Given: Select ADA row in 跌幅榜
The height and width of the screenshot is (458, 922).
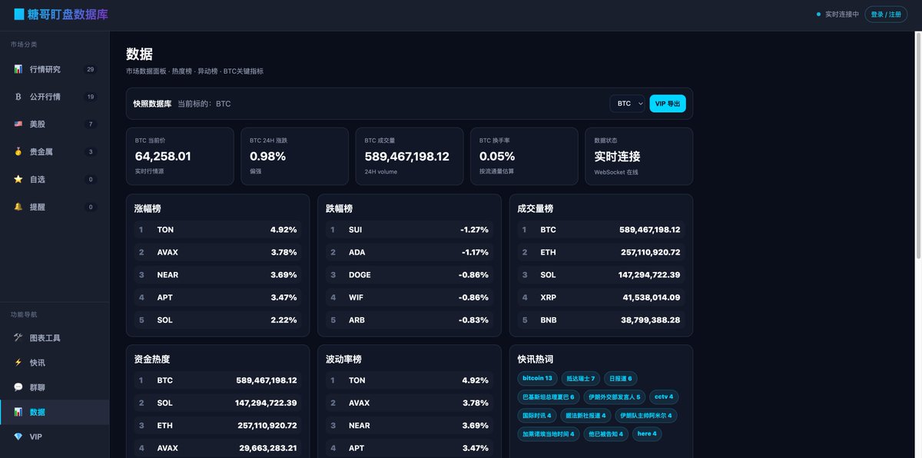Looking at the screenshot, I should [410, 252].
